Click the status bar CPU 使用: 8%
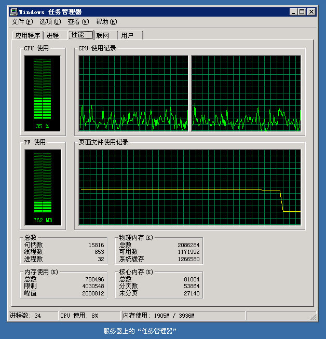 90,316
